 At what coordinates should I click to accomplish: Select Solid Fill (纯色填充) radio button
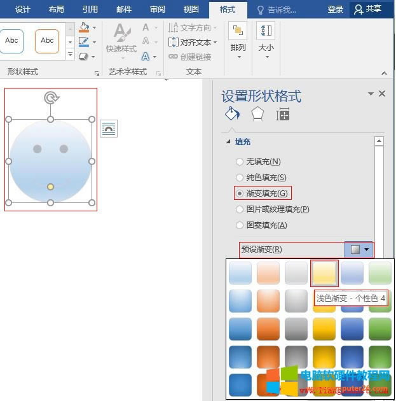click(240, 178)
